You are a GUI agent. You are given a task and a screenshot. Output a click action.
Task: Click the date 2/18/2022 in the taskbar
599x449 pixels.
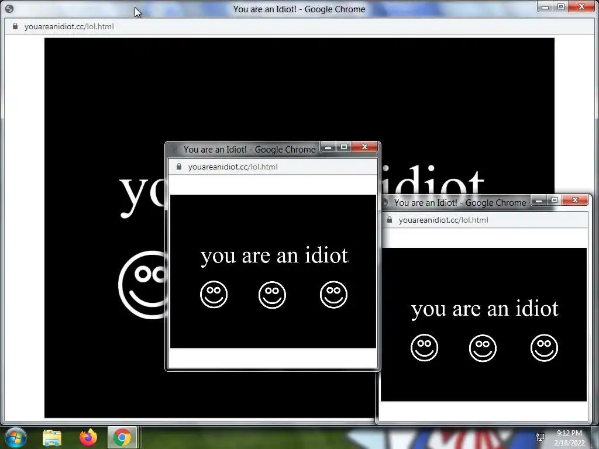point(570,443)
